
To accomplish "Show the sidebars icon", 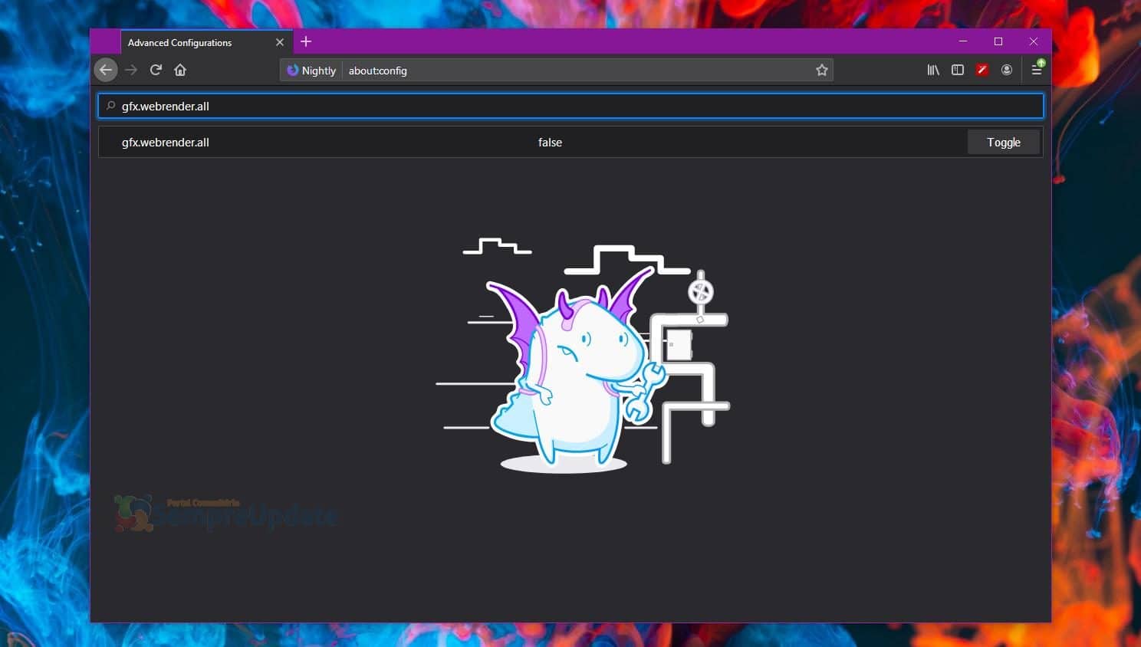I will 958,70.
